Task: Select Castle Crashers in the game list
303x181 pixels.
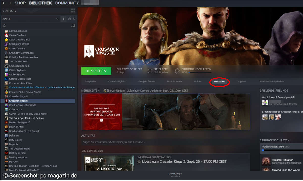Action: [x=17, y=35]
